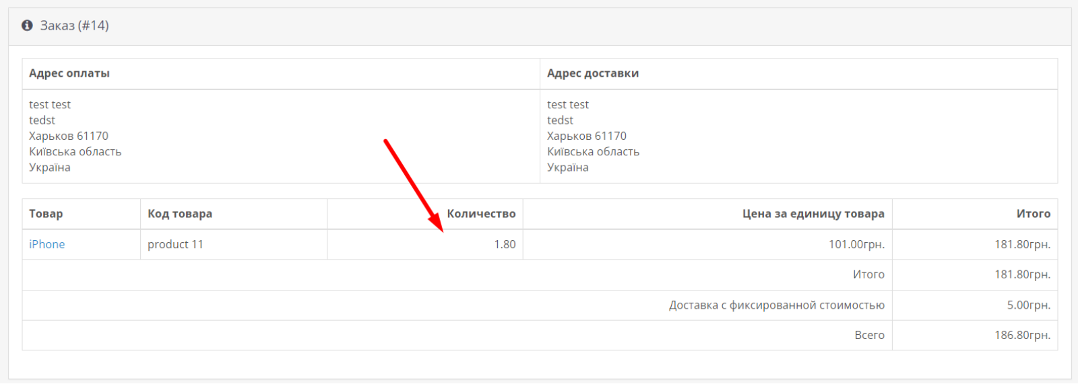Click Україна in the payment address
Viewport: 1078px width, 384px height.
(50, 167)
